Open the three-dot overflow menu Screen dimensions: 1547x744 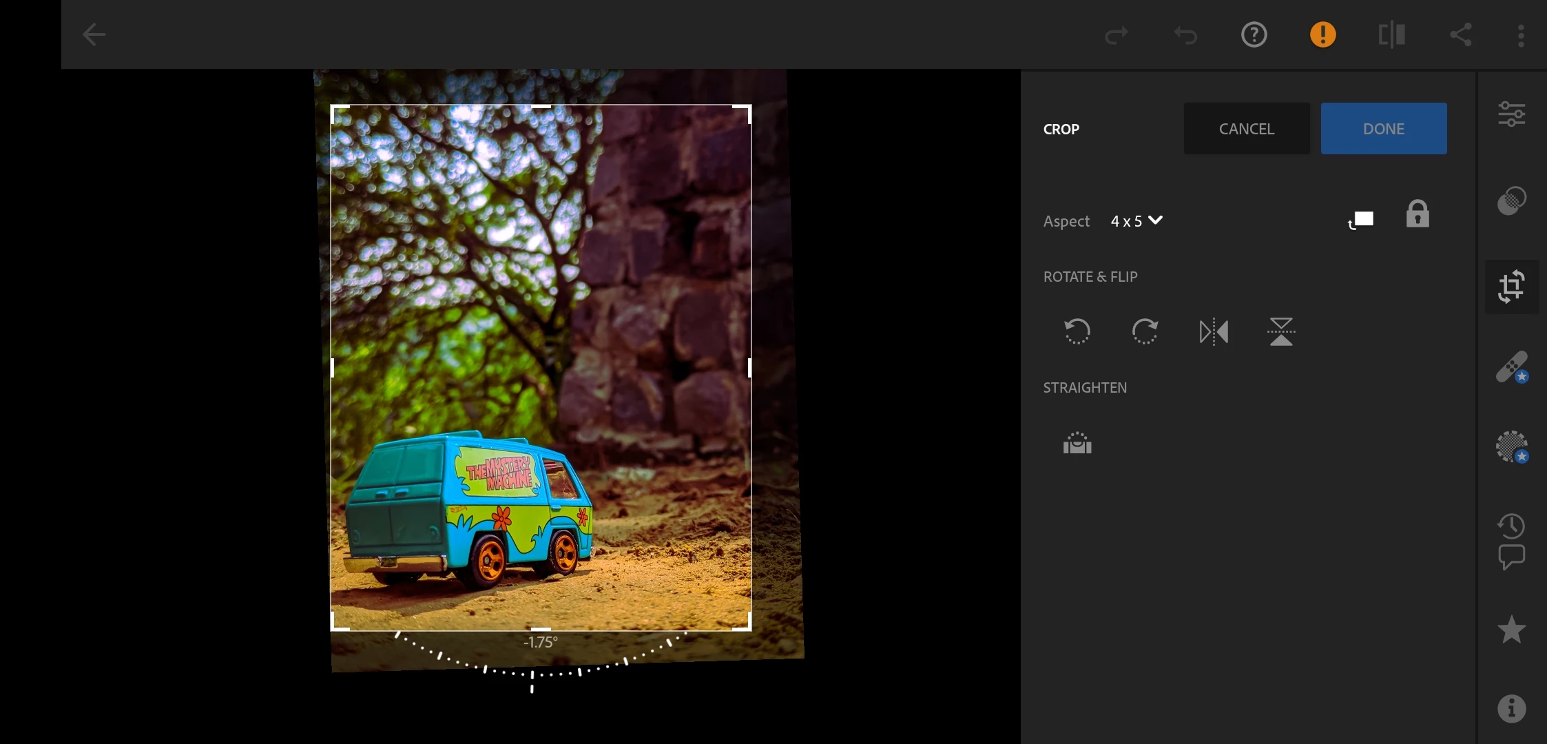click(1521, 35)
